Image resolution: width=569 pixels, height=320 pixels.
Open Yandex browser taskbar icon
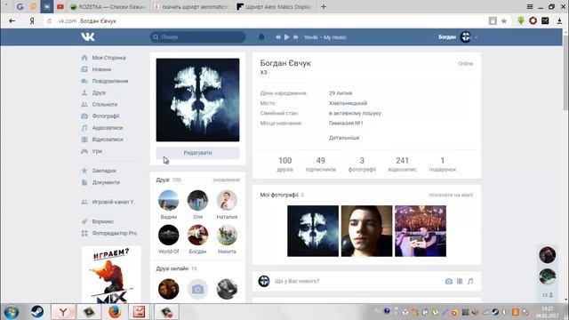63,312
